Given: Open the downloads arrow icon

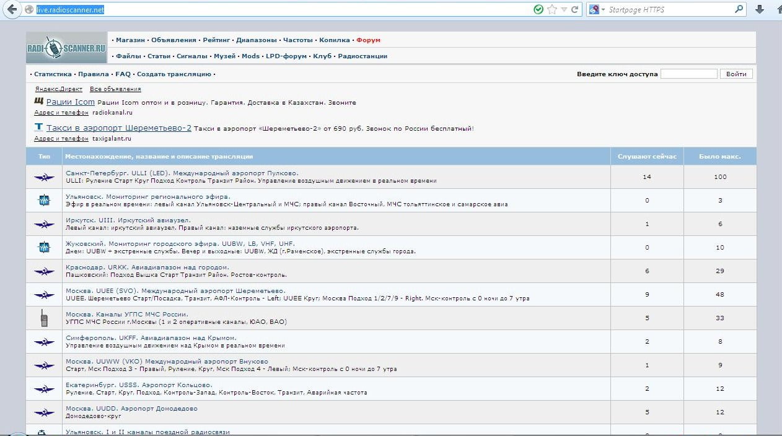Looking at the screenshot, I should pos(760,9).
